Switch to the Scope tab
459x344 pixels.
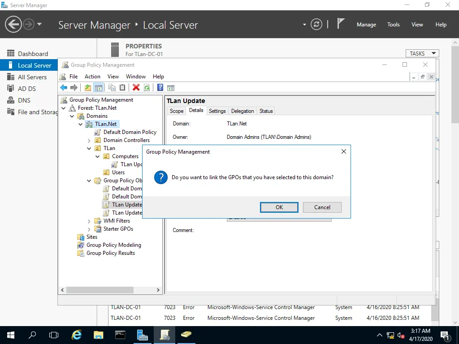tap(177, 111)
